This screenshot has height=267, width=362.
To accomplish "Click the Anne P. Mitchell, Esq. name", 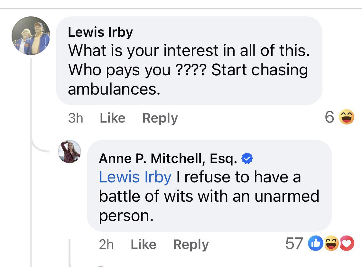I will click(168, 158).
